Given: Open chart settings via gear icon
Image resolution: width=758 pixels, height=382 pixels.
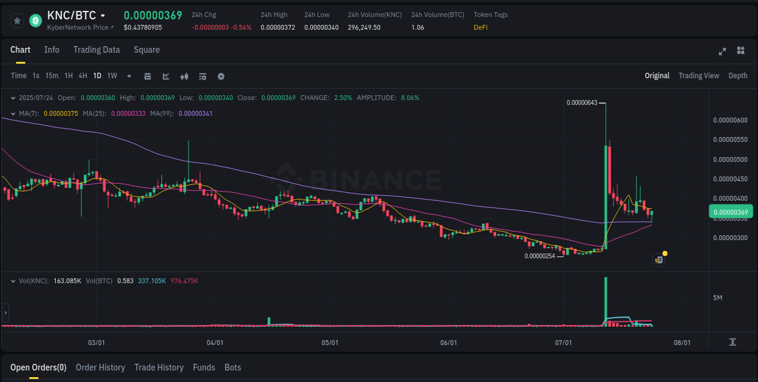Looking at the screenshot, I should pyautogui.click(x=221, y=76).
